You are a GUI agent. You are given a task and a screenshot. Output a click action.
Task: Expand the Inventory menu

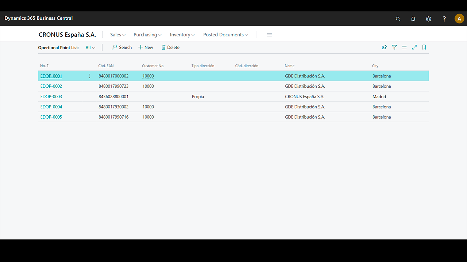tap(182, 35)
